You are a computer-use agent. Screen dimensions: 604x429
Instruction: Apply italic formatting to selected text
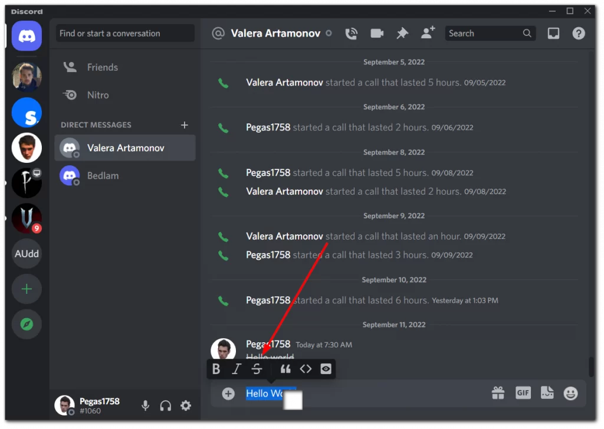pos(237,369)
